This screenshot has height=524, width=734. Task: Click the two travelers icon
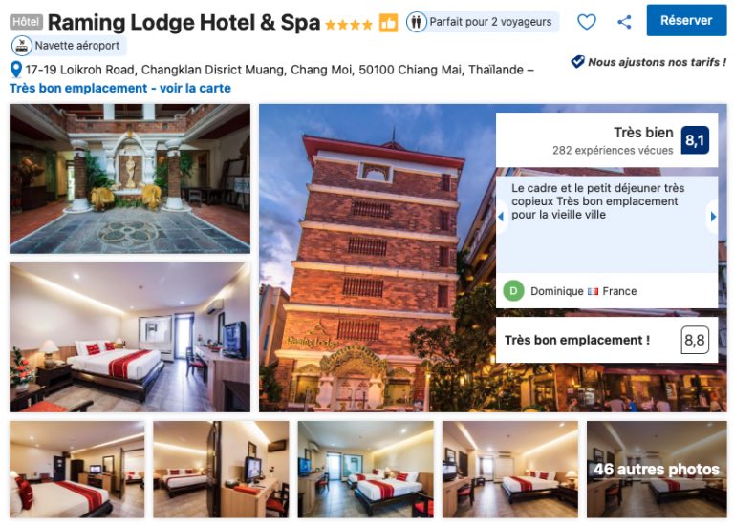(x=416, y=22)
